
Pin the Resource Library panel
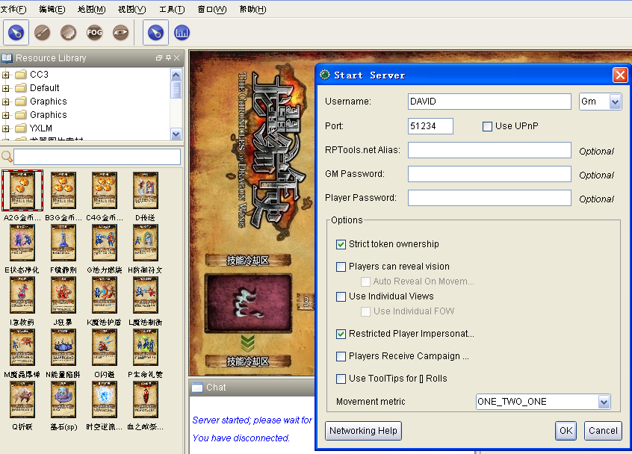coord(168,58)
